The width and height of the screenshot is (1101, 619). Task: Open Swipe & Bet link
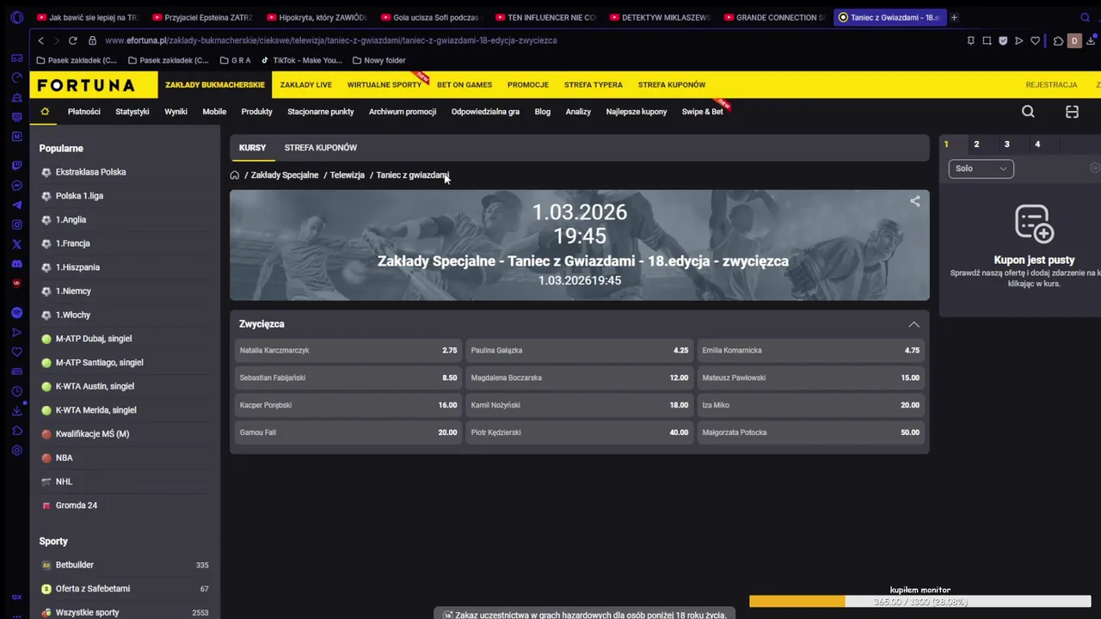pos(703,112)
